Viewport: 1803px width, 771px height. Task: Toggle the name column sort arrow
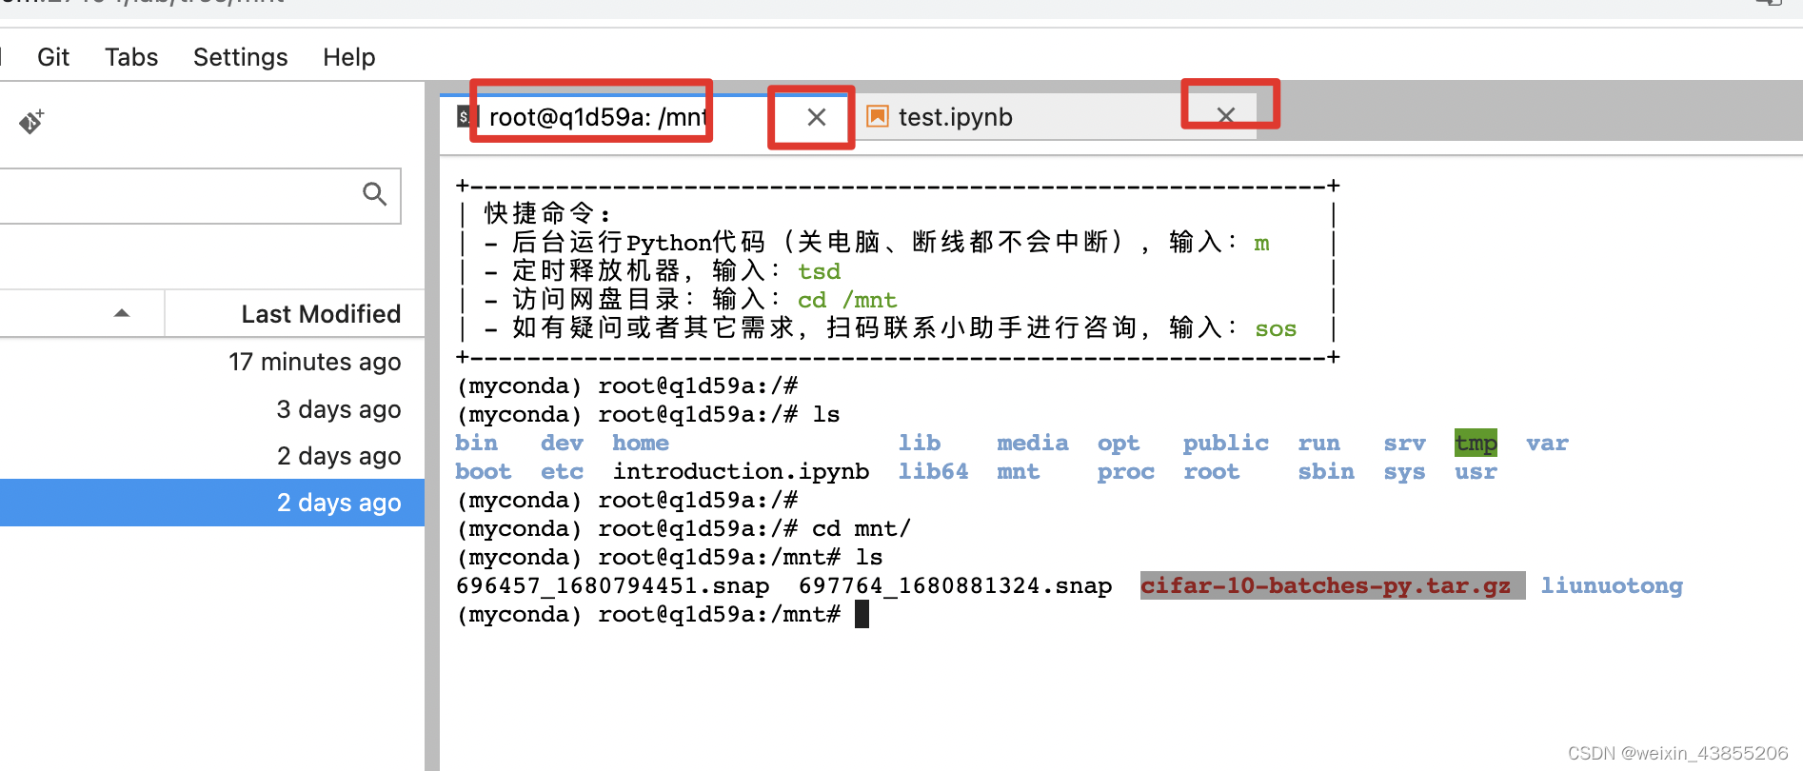click(x=122, y=313)
